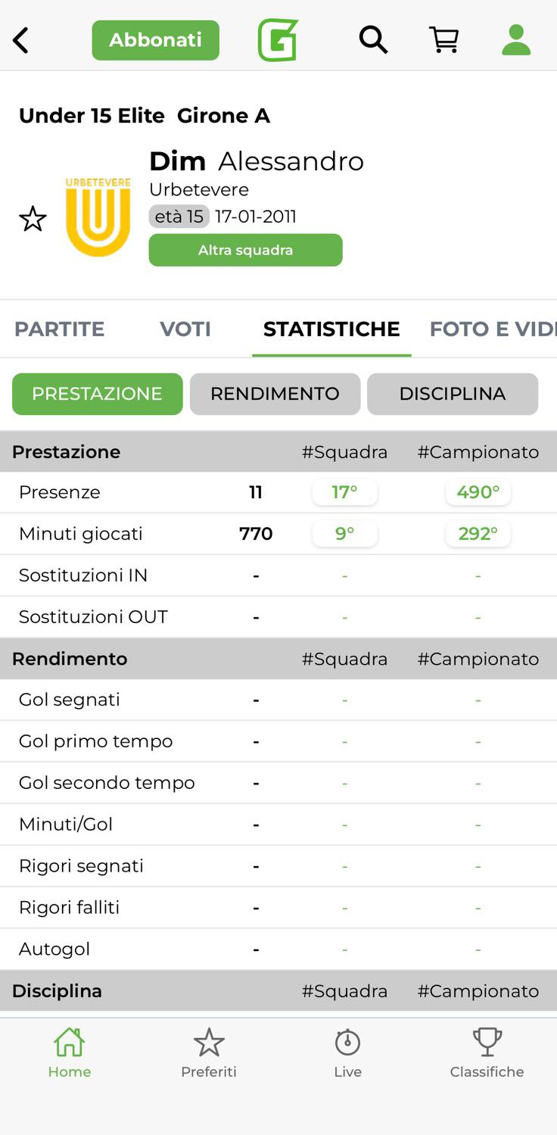Tap the Urbetevere team logo
Viewport: 557px width, 1135px height.
[98, 217]
